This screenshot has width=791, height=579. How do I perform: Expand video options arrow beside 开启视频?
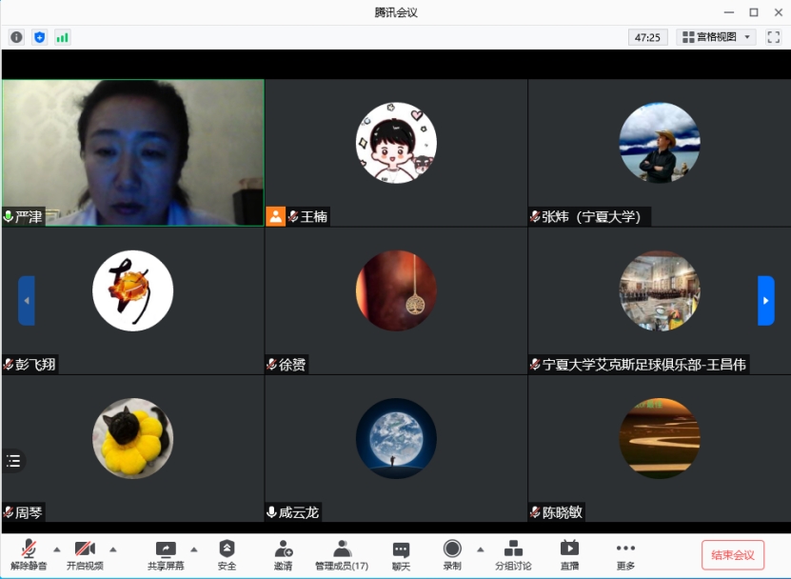pyautogui.click(x=113, y=549)
